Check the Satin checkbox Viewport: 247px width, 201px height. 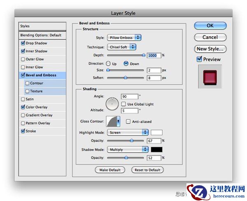click(x=23, y=99)
